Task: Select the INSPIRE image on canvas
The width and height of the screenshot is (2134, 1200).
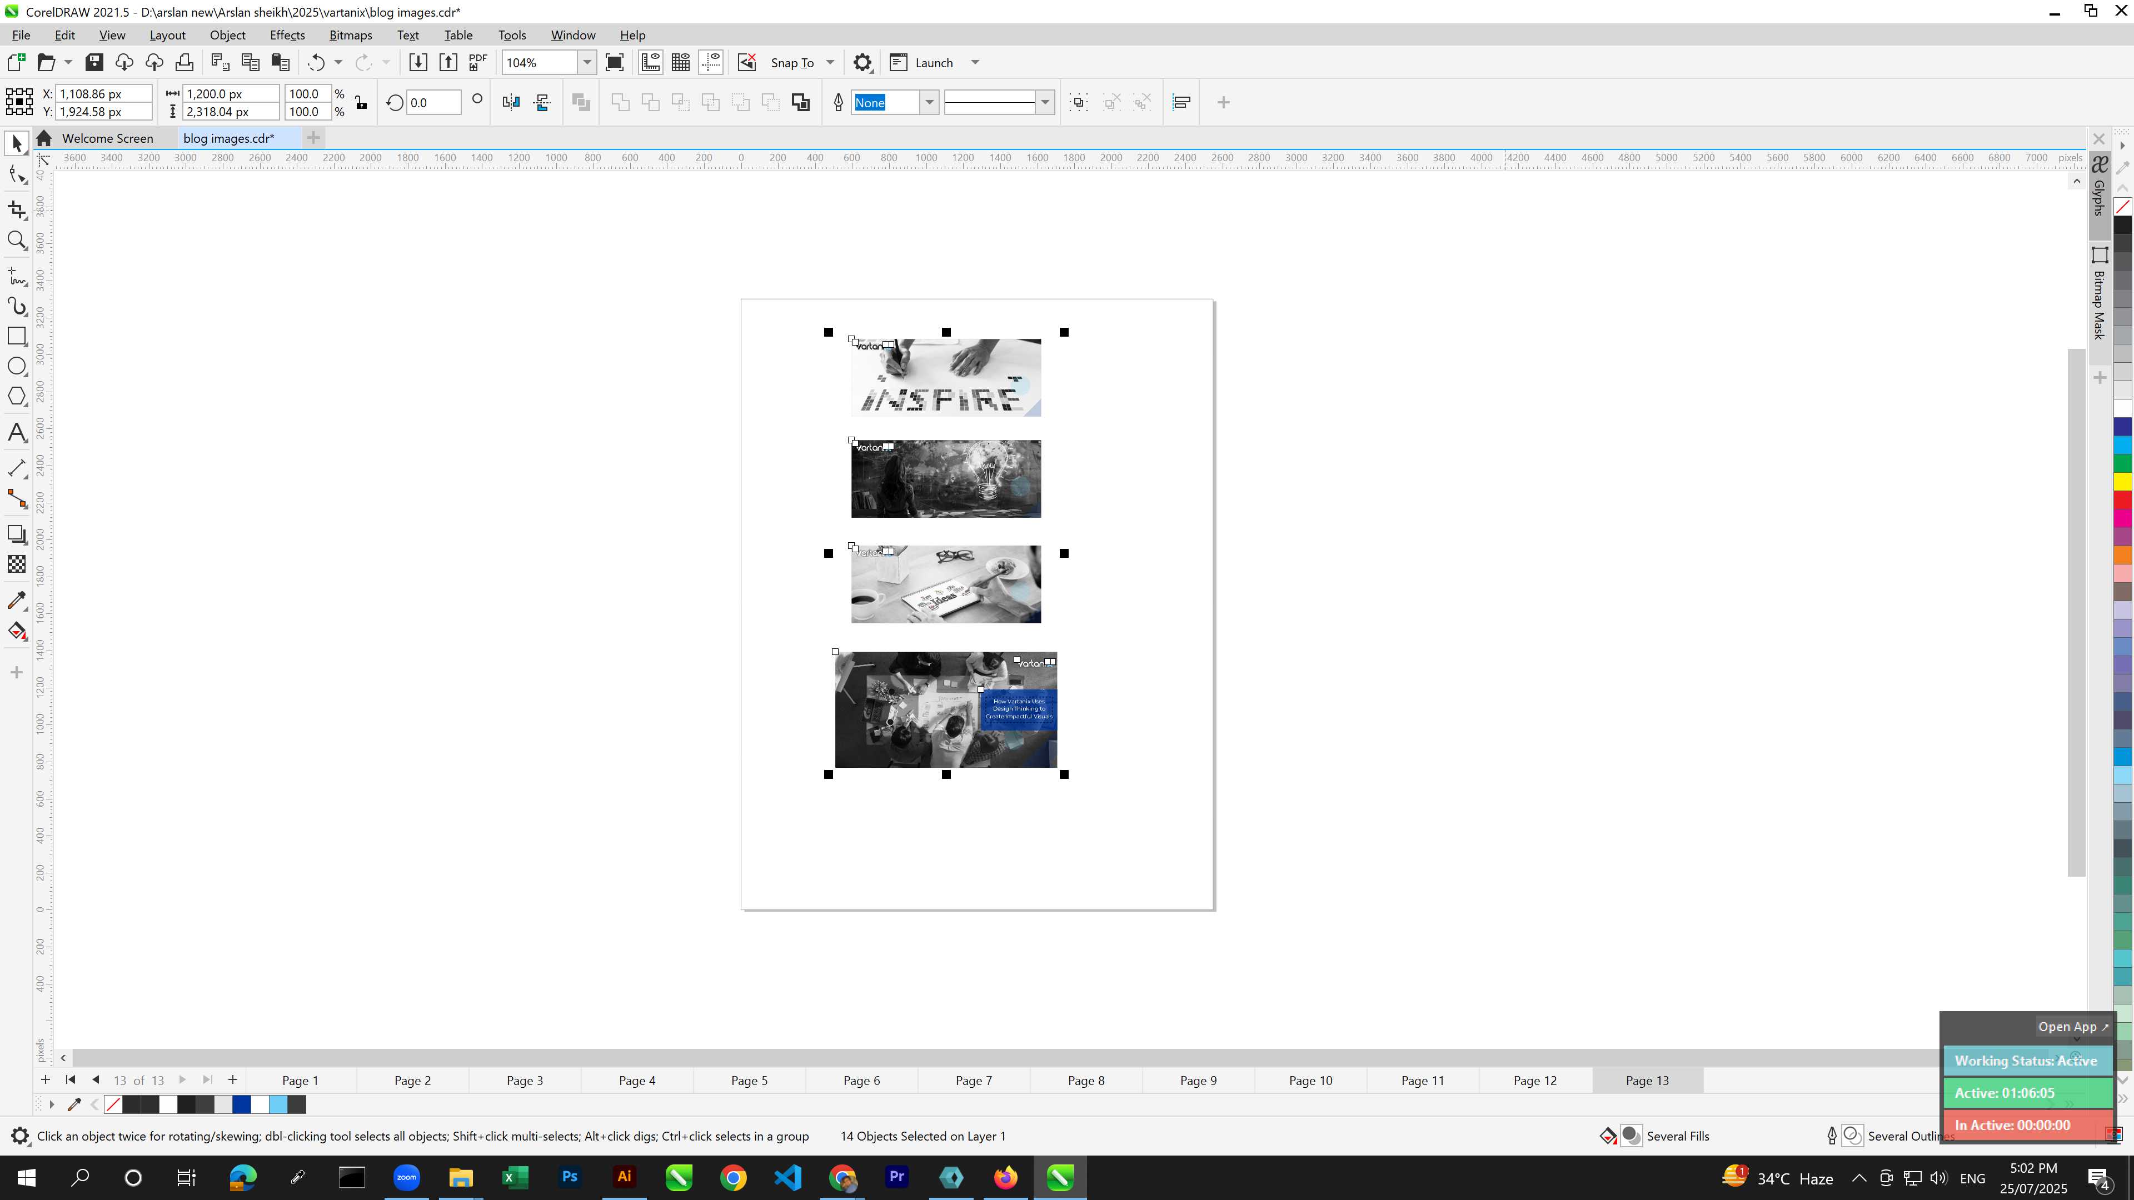Action: pos(945,377)
